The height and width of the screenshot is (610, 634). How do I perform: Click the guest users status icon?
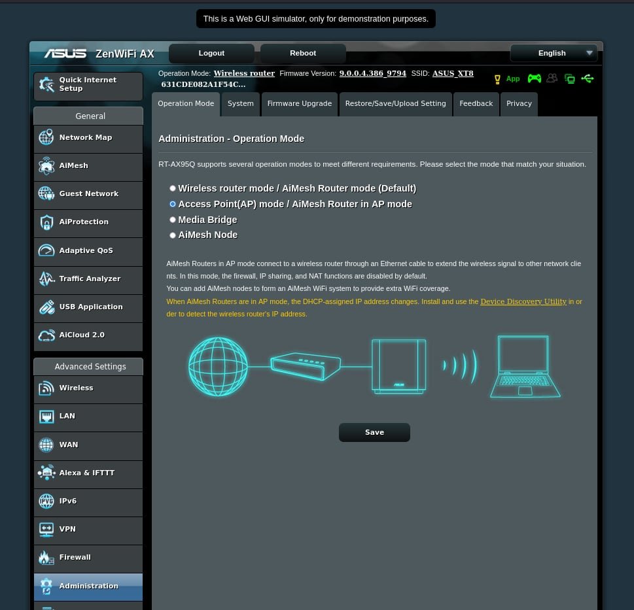click(552, 78)
